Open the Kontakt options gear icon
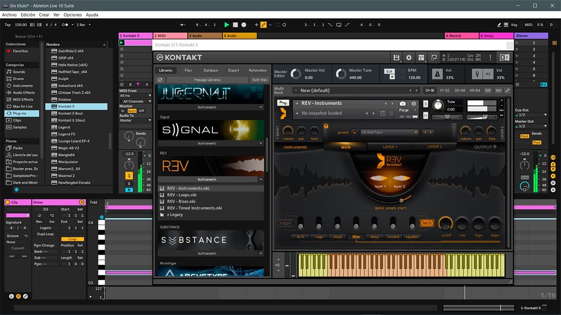The width and height of the screenshot is (561, 315). pyautogui.click(x=409, y=57)
